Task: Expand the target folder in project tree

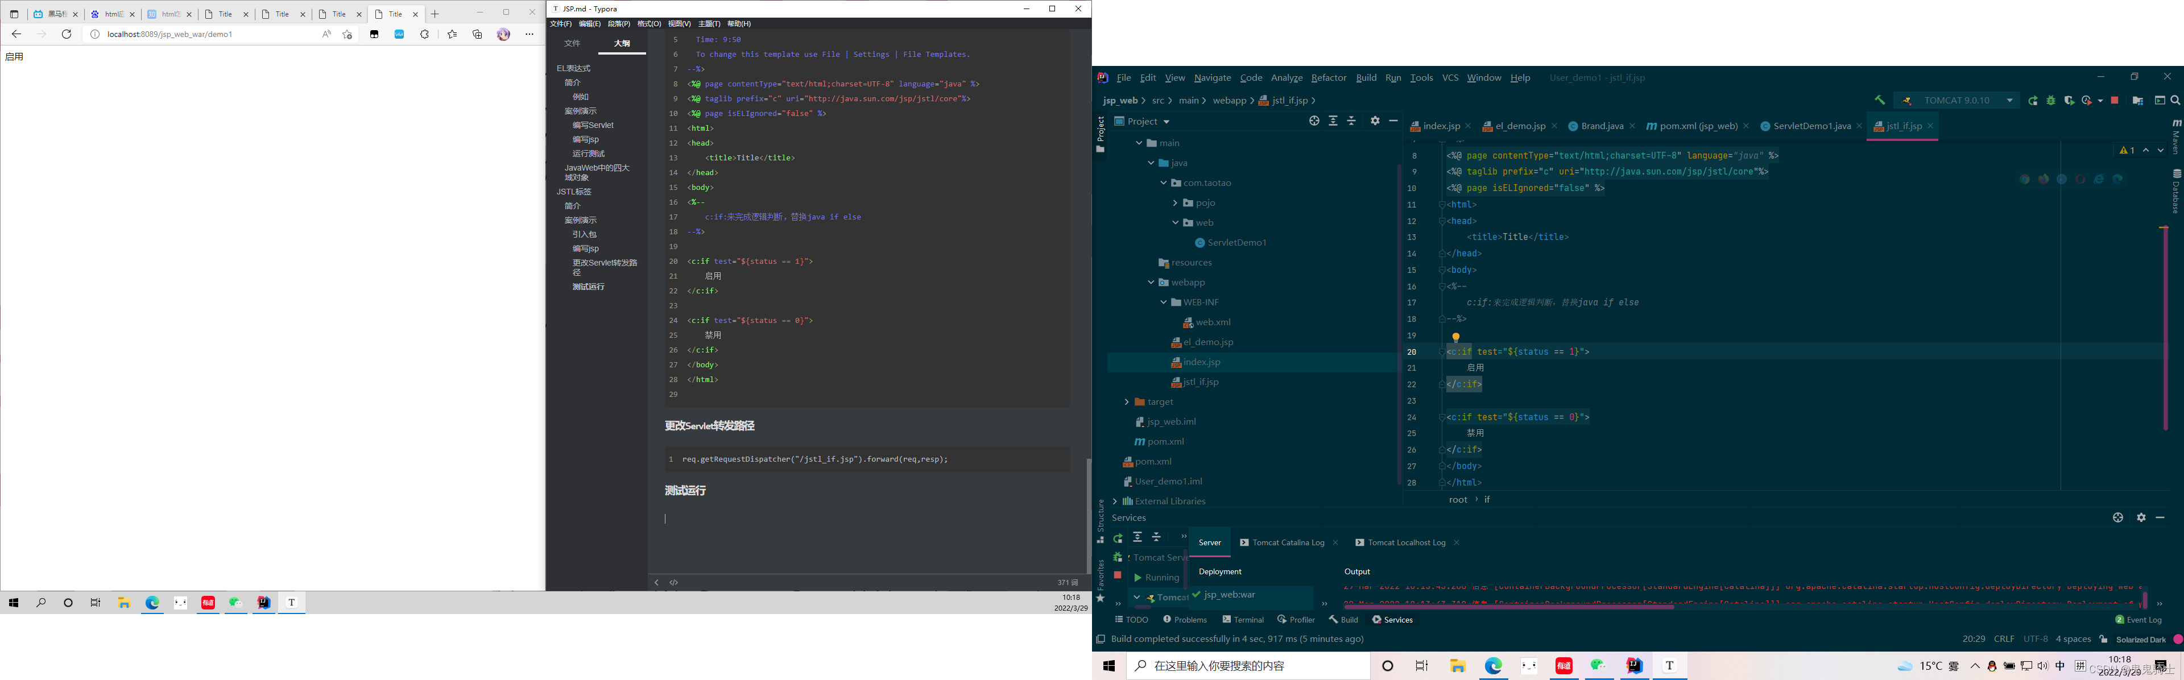Action: point(1126,402)
